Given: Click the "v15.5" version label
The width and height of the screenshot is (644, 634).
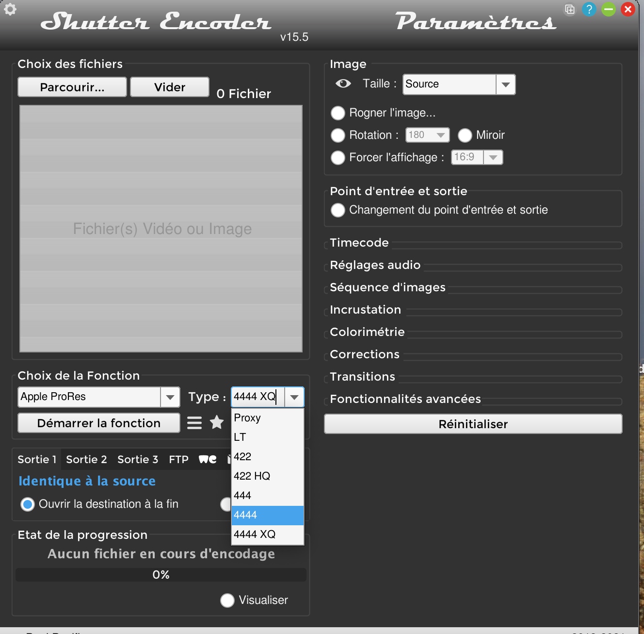Looking at the screenshot, I should point(294,37).
